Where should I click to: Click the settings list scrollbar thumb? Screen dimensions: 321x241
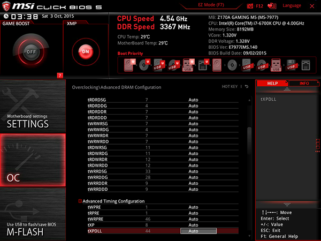pos(249,140)
